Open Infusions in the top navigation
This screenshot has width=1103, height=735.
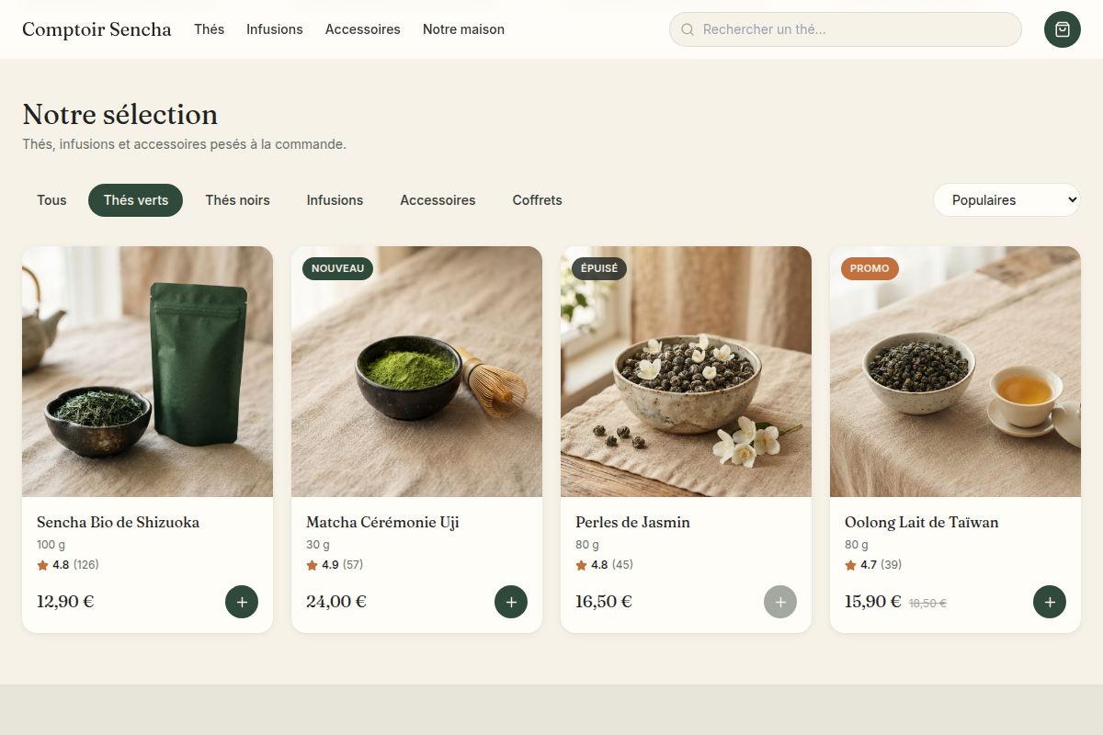point(274,29)
